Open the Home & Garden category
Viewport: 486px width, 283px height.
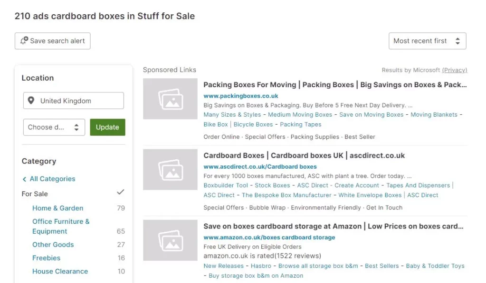coord(57,208)
